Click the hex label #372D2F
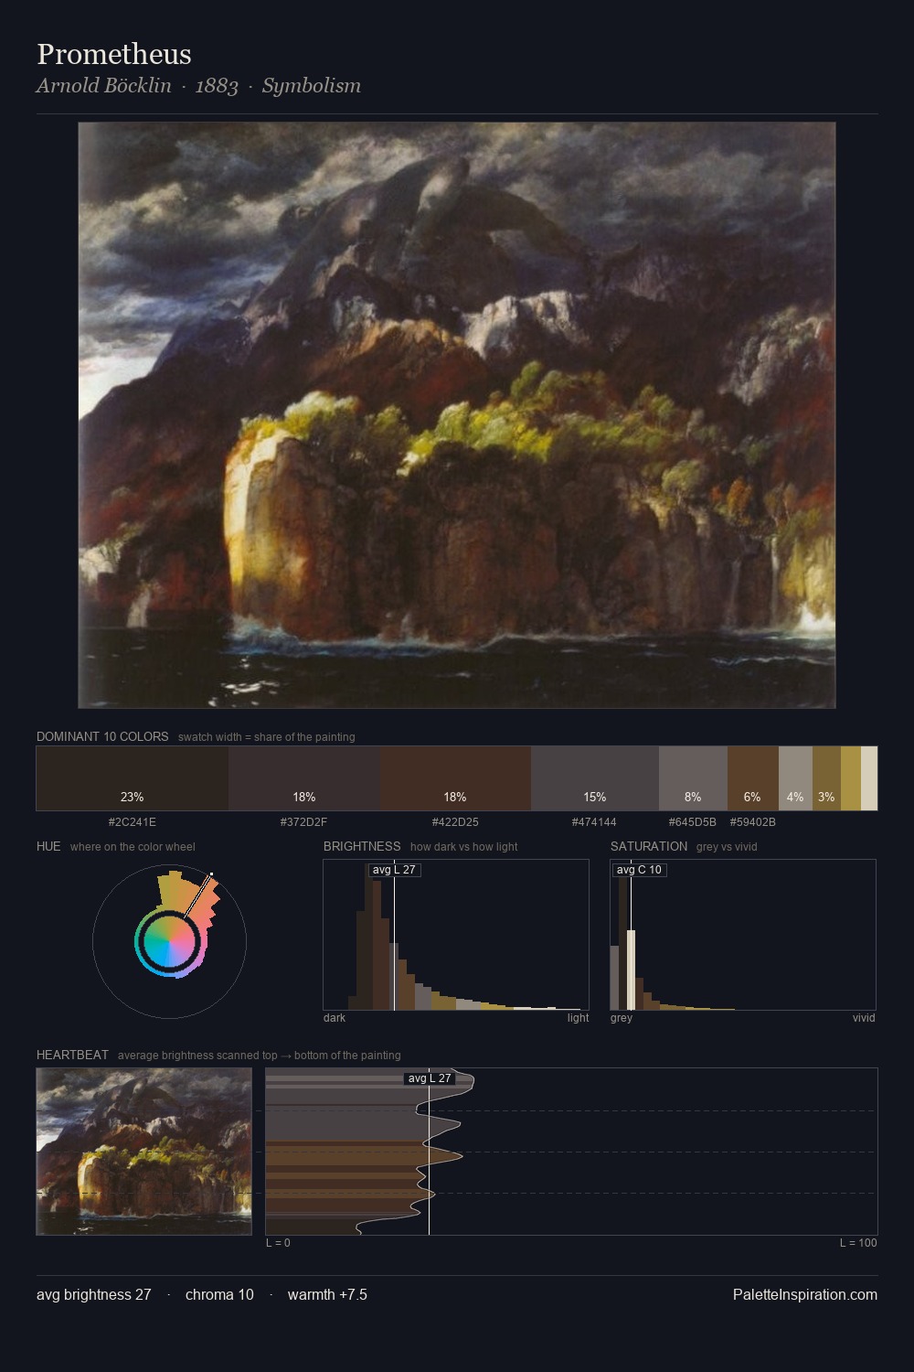This screenshot has height=1372, width=914. tap(303, 822)
